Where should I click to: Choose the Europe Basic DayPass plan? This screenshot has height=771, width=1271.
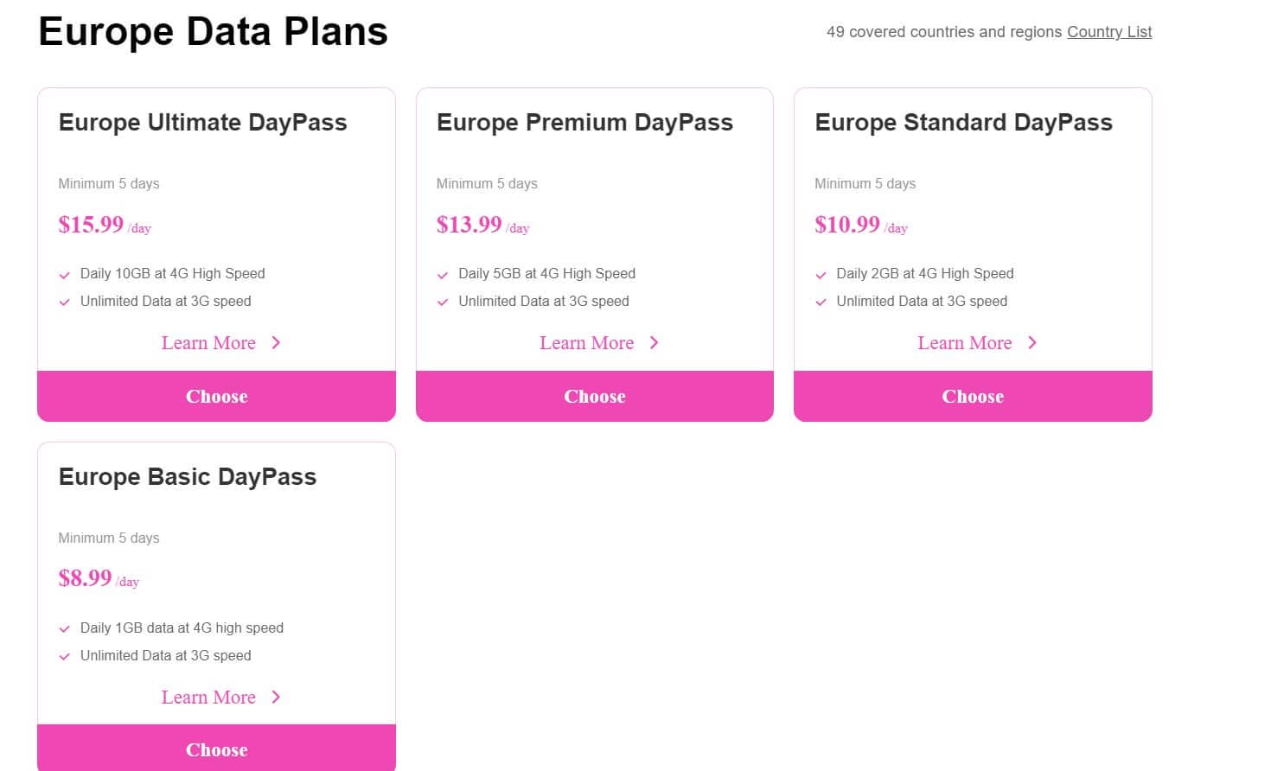coord(216,749)
